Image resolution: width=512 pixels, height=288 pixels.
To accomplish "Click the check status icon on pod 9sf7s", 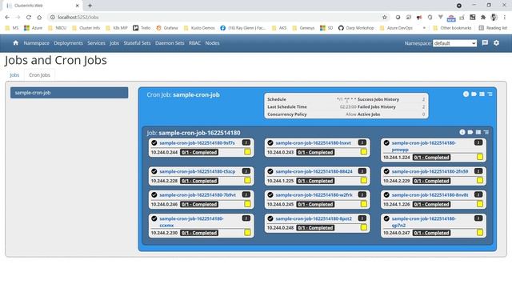I will point(154,143).
